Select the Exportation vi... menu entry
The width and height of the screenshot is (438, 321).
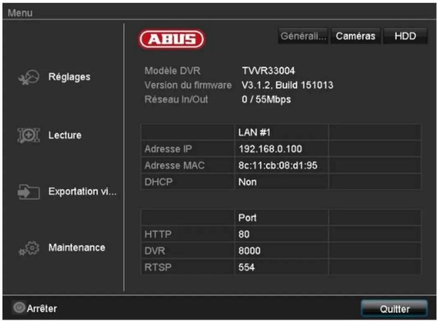pos(83,191)
